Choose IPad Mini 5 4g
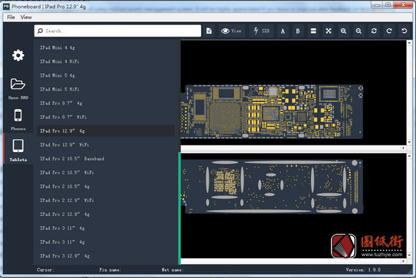416x278 pixels. point(106,75)
